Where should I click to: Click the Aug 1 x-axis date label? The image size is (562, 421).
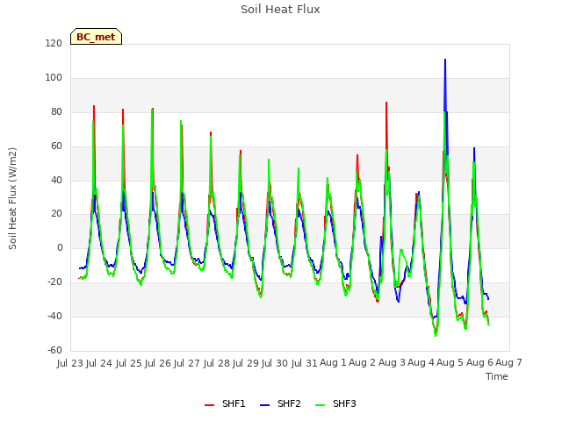(333, 363)
